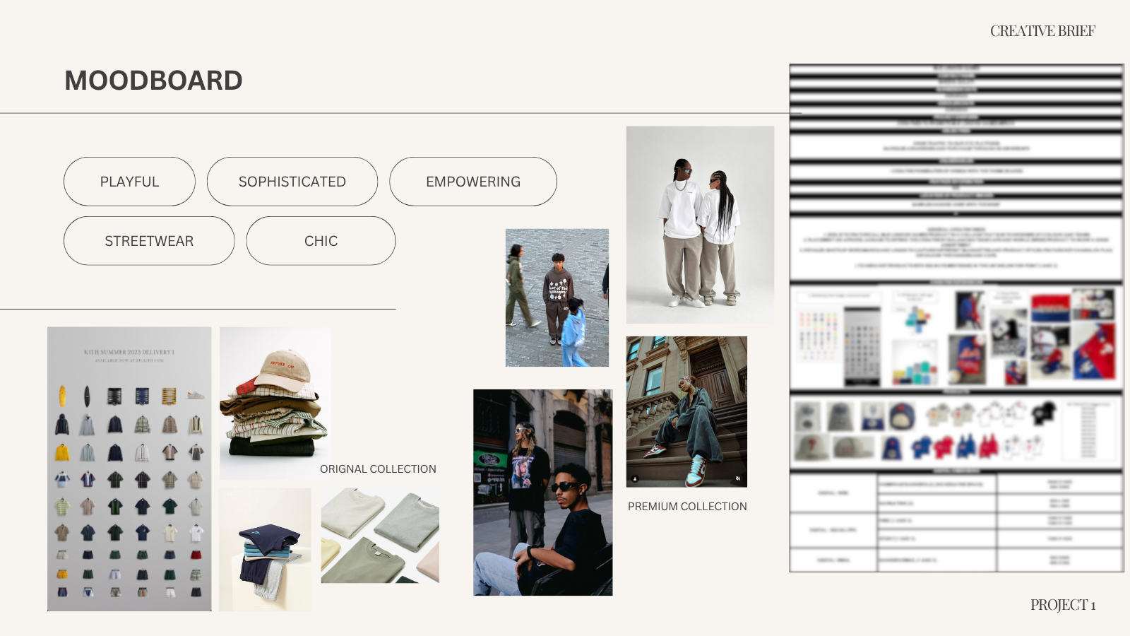Select the folded navy clothes stack photo
The image size is (1130, 636).
pos(265,550)
